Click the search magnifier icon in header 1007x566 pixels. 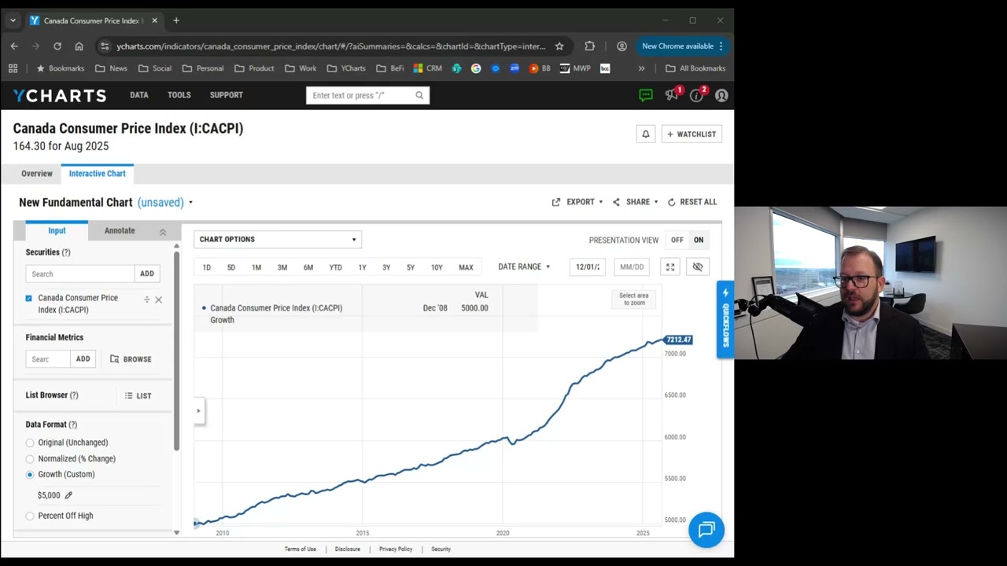[419, 95]
